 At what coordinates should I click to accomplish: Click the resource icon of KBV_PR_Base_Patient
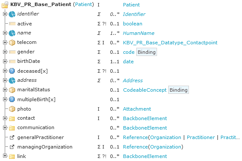(x=5, y=5)
